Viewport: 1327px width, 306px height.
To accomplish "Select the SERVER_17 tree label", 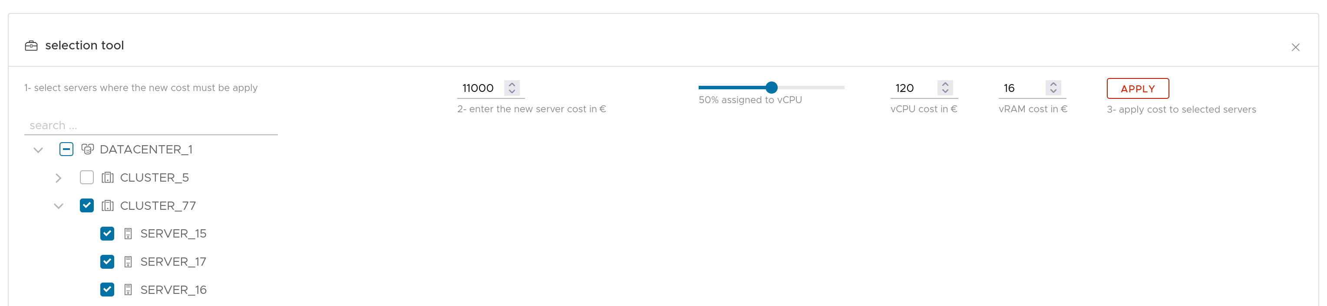I will click(x=173, y=262).
